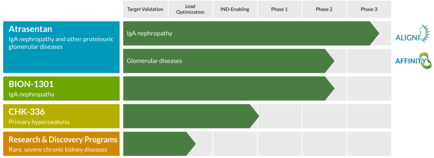Click the CHK-336 green progress arrow

(x=191, y=116)
